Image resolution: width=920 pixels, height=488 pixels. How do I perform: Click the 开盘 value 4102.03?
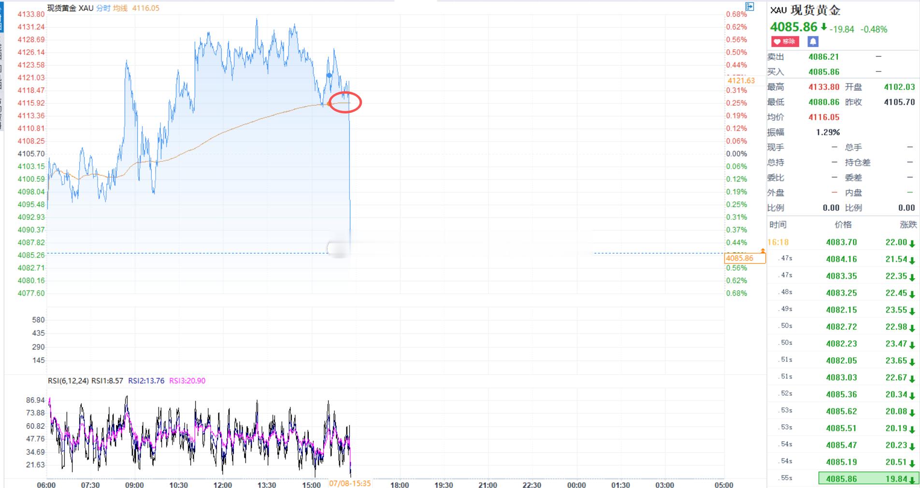pos(899,87)
